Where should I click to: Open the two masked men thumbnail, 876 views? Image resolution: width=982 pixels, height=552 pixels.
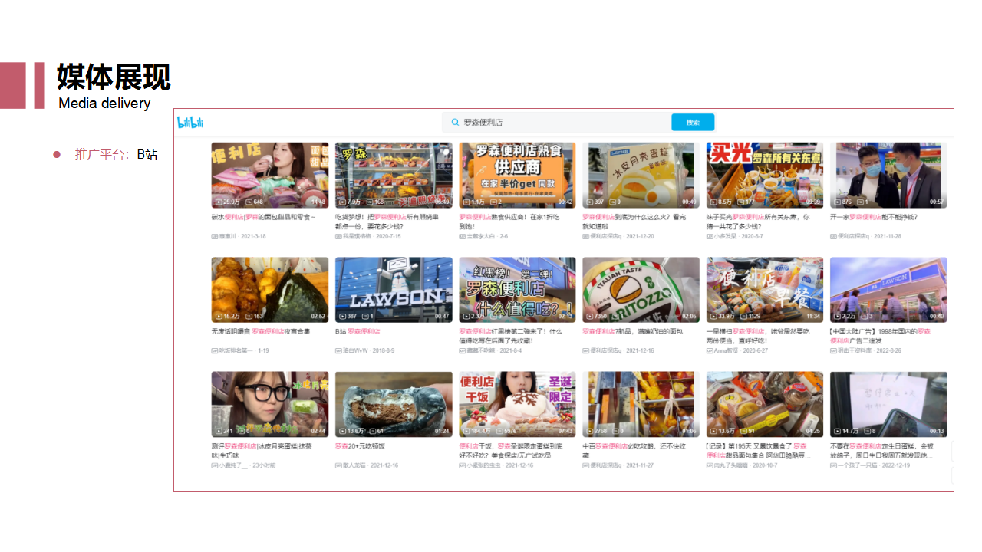[888, 176]
